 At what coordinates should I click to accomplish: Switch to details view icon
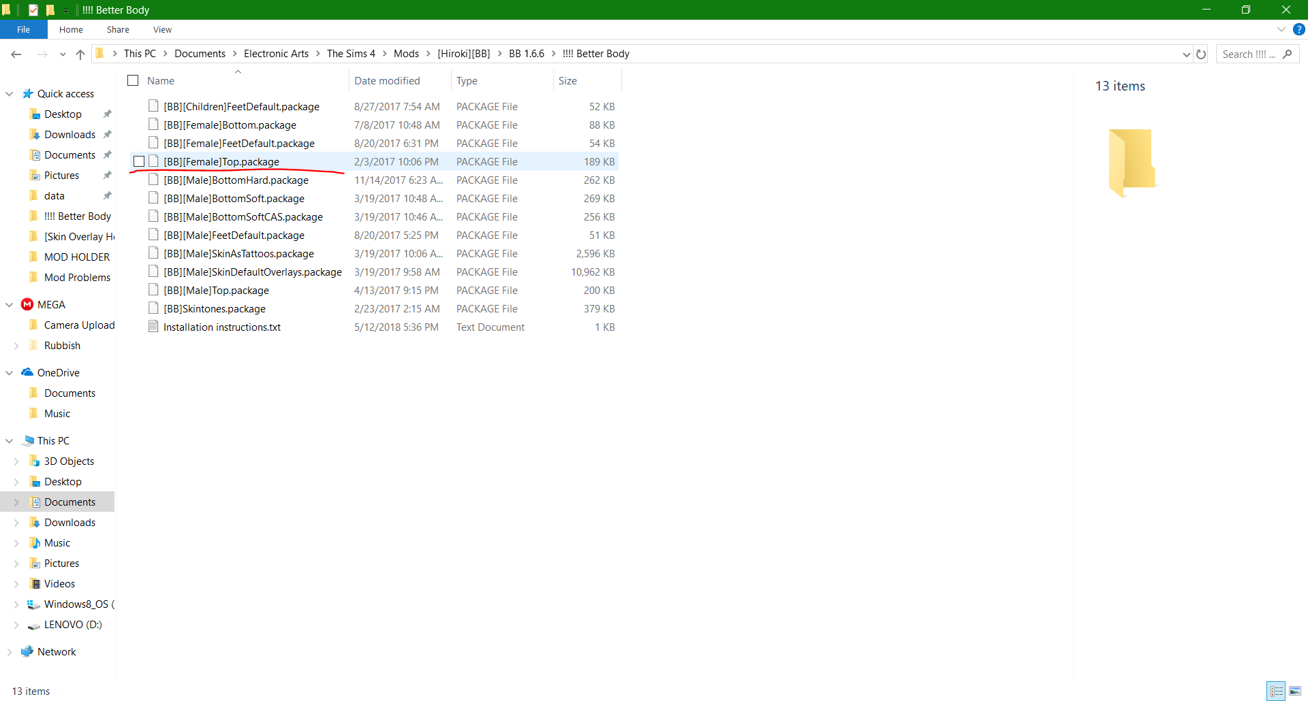coord(1276,691)
